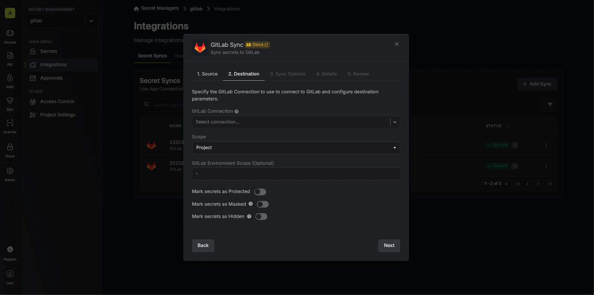Screen dimensions: 594x295
Task: Click the disabled-sync icon in the 23323 row
Action: pyautogui.click(x=515, y=145)
